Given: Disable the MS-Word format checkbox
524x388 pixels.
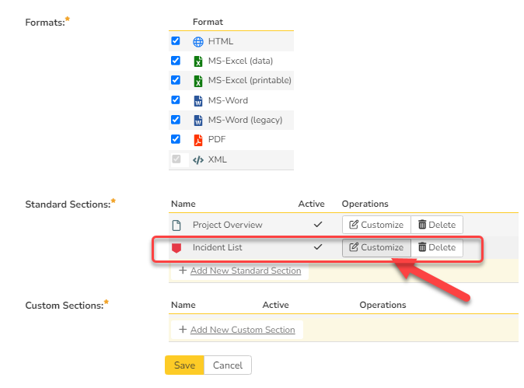Looking at the screenshot, I should [176, 100].
